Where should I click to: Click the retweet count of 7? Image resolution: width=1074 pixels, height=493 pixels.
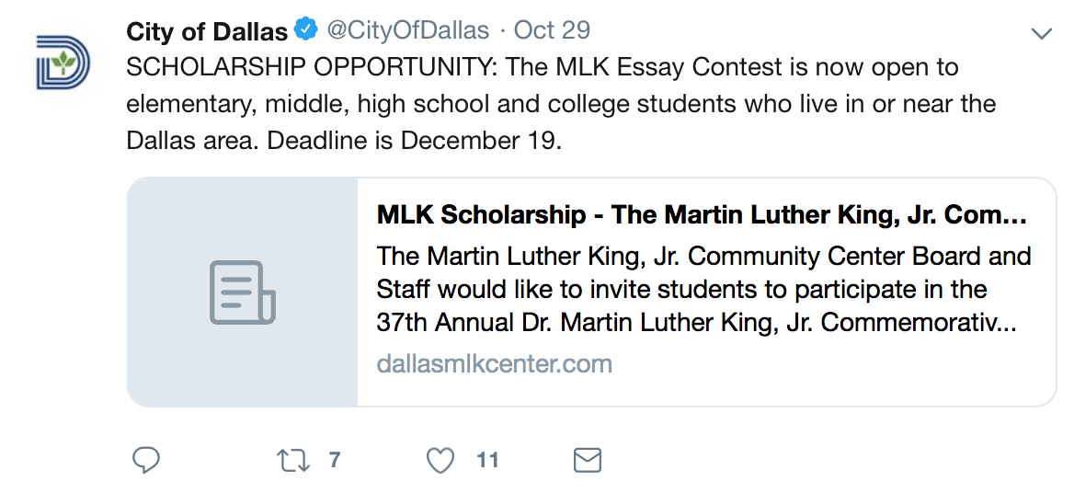[335, 460]
